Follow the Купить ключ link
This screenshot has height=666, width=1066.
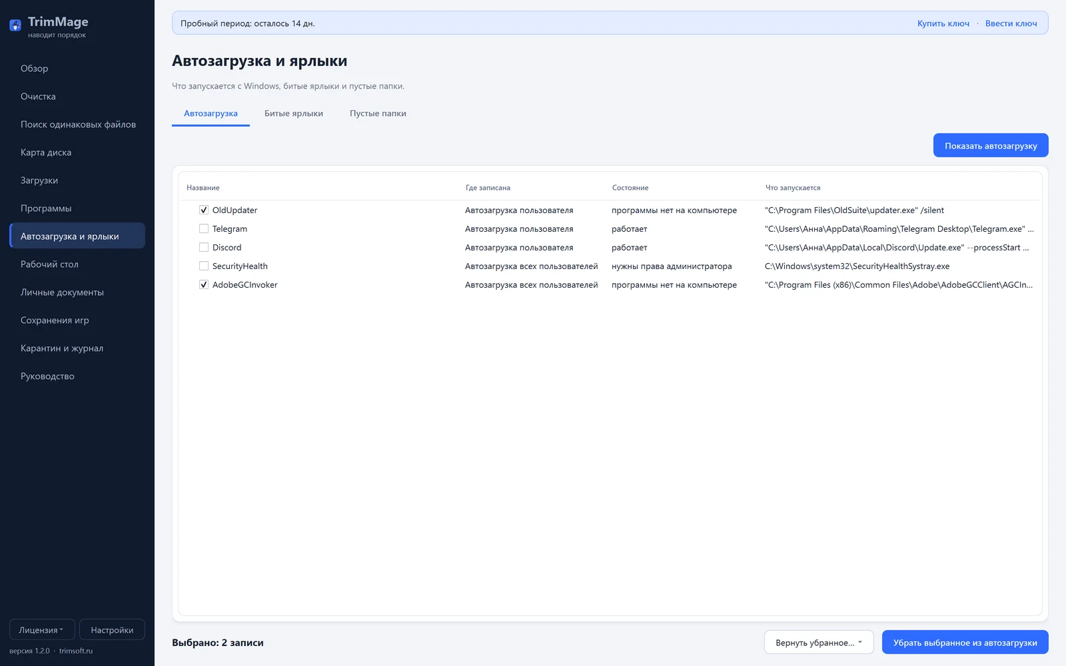[x=943, y=23]
